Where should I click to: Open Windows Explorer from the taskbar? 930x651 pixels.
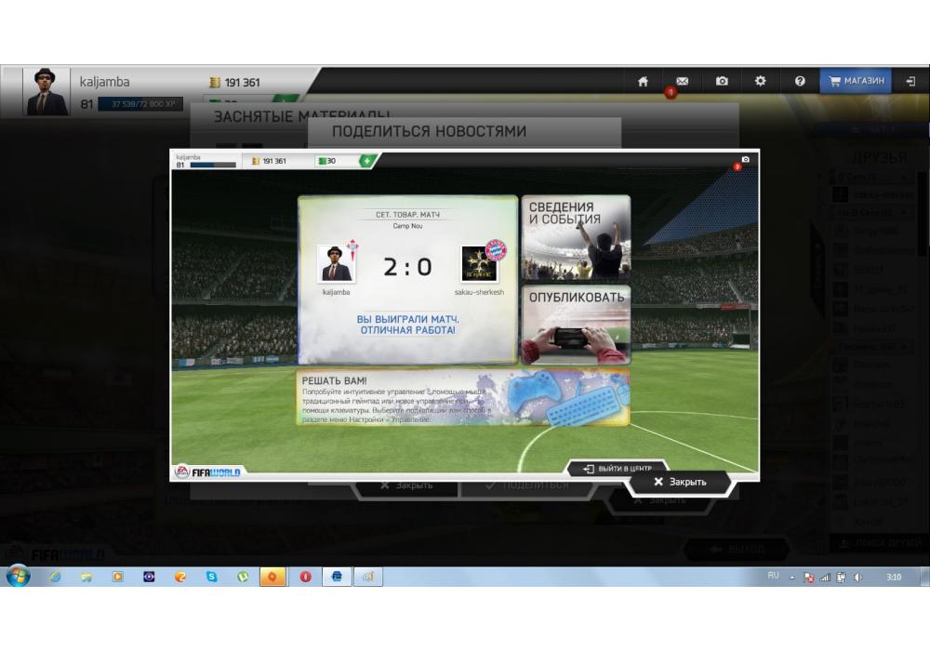(x=86, y=577)
